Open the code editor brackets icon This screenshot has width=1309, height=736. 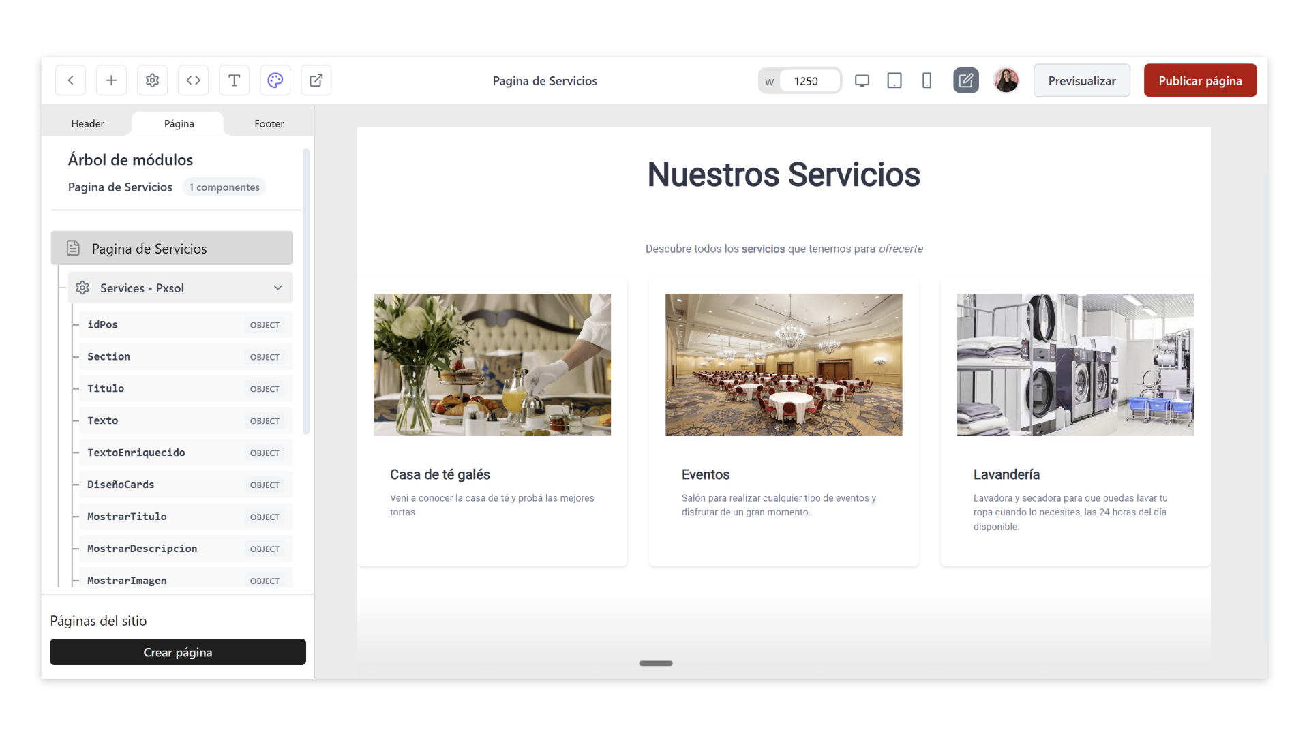(x=193, y=80)
